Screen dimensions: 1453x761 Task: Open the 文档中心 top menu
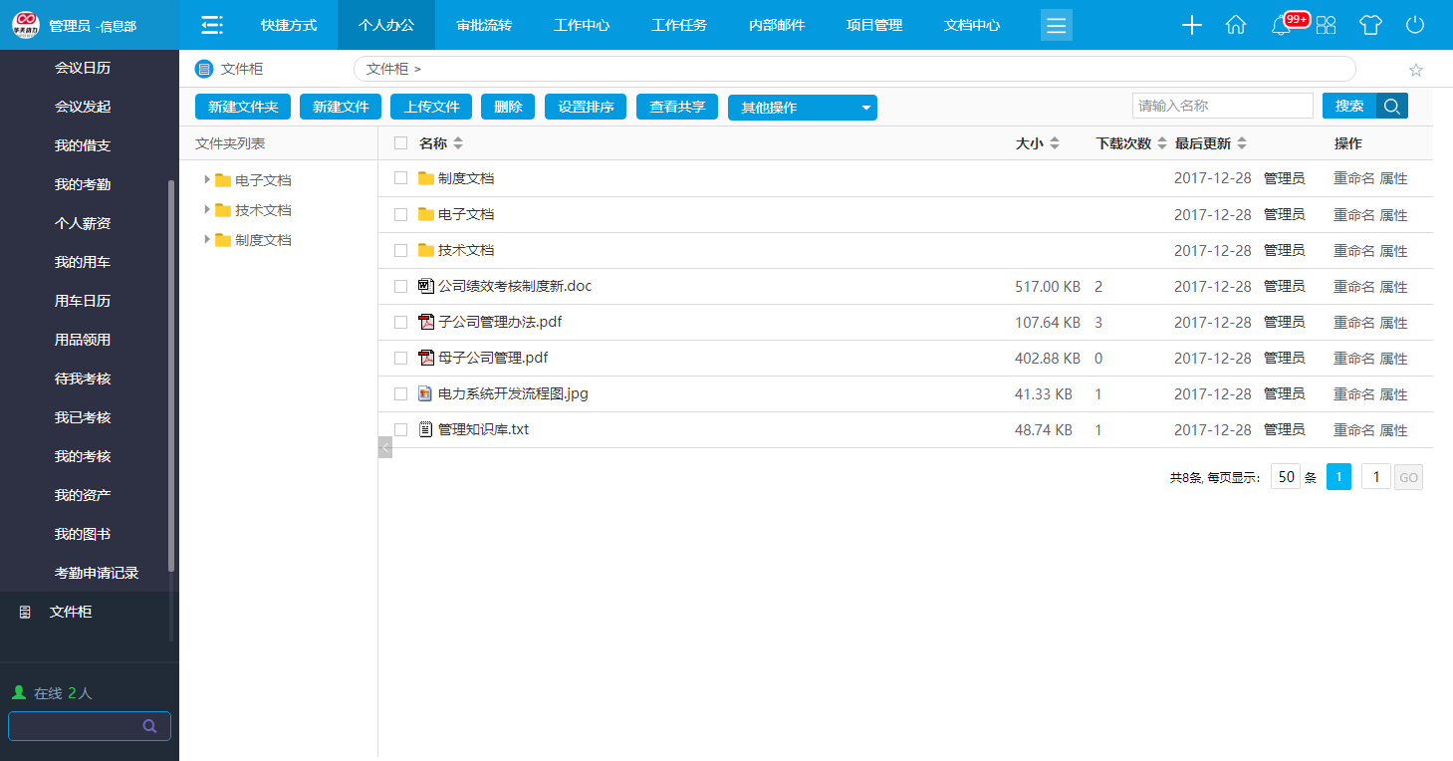coord(972,25)
